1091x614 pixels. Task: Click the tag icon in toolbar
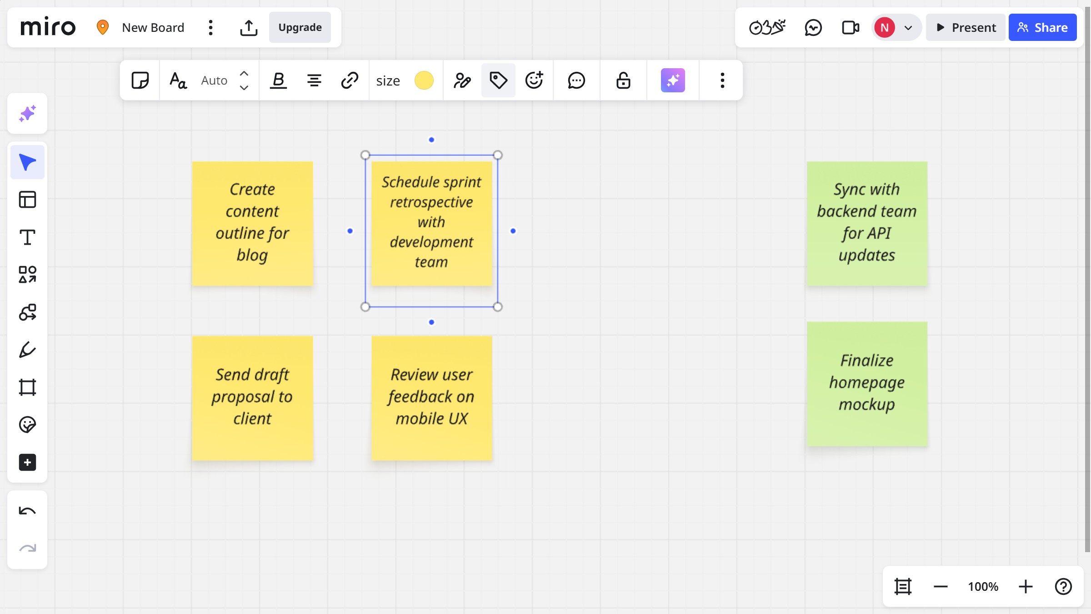498,81
